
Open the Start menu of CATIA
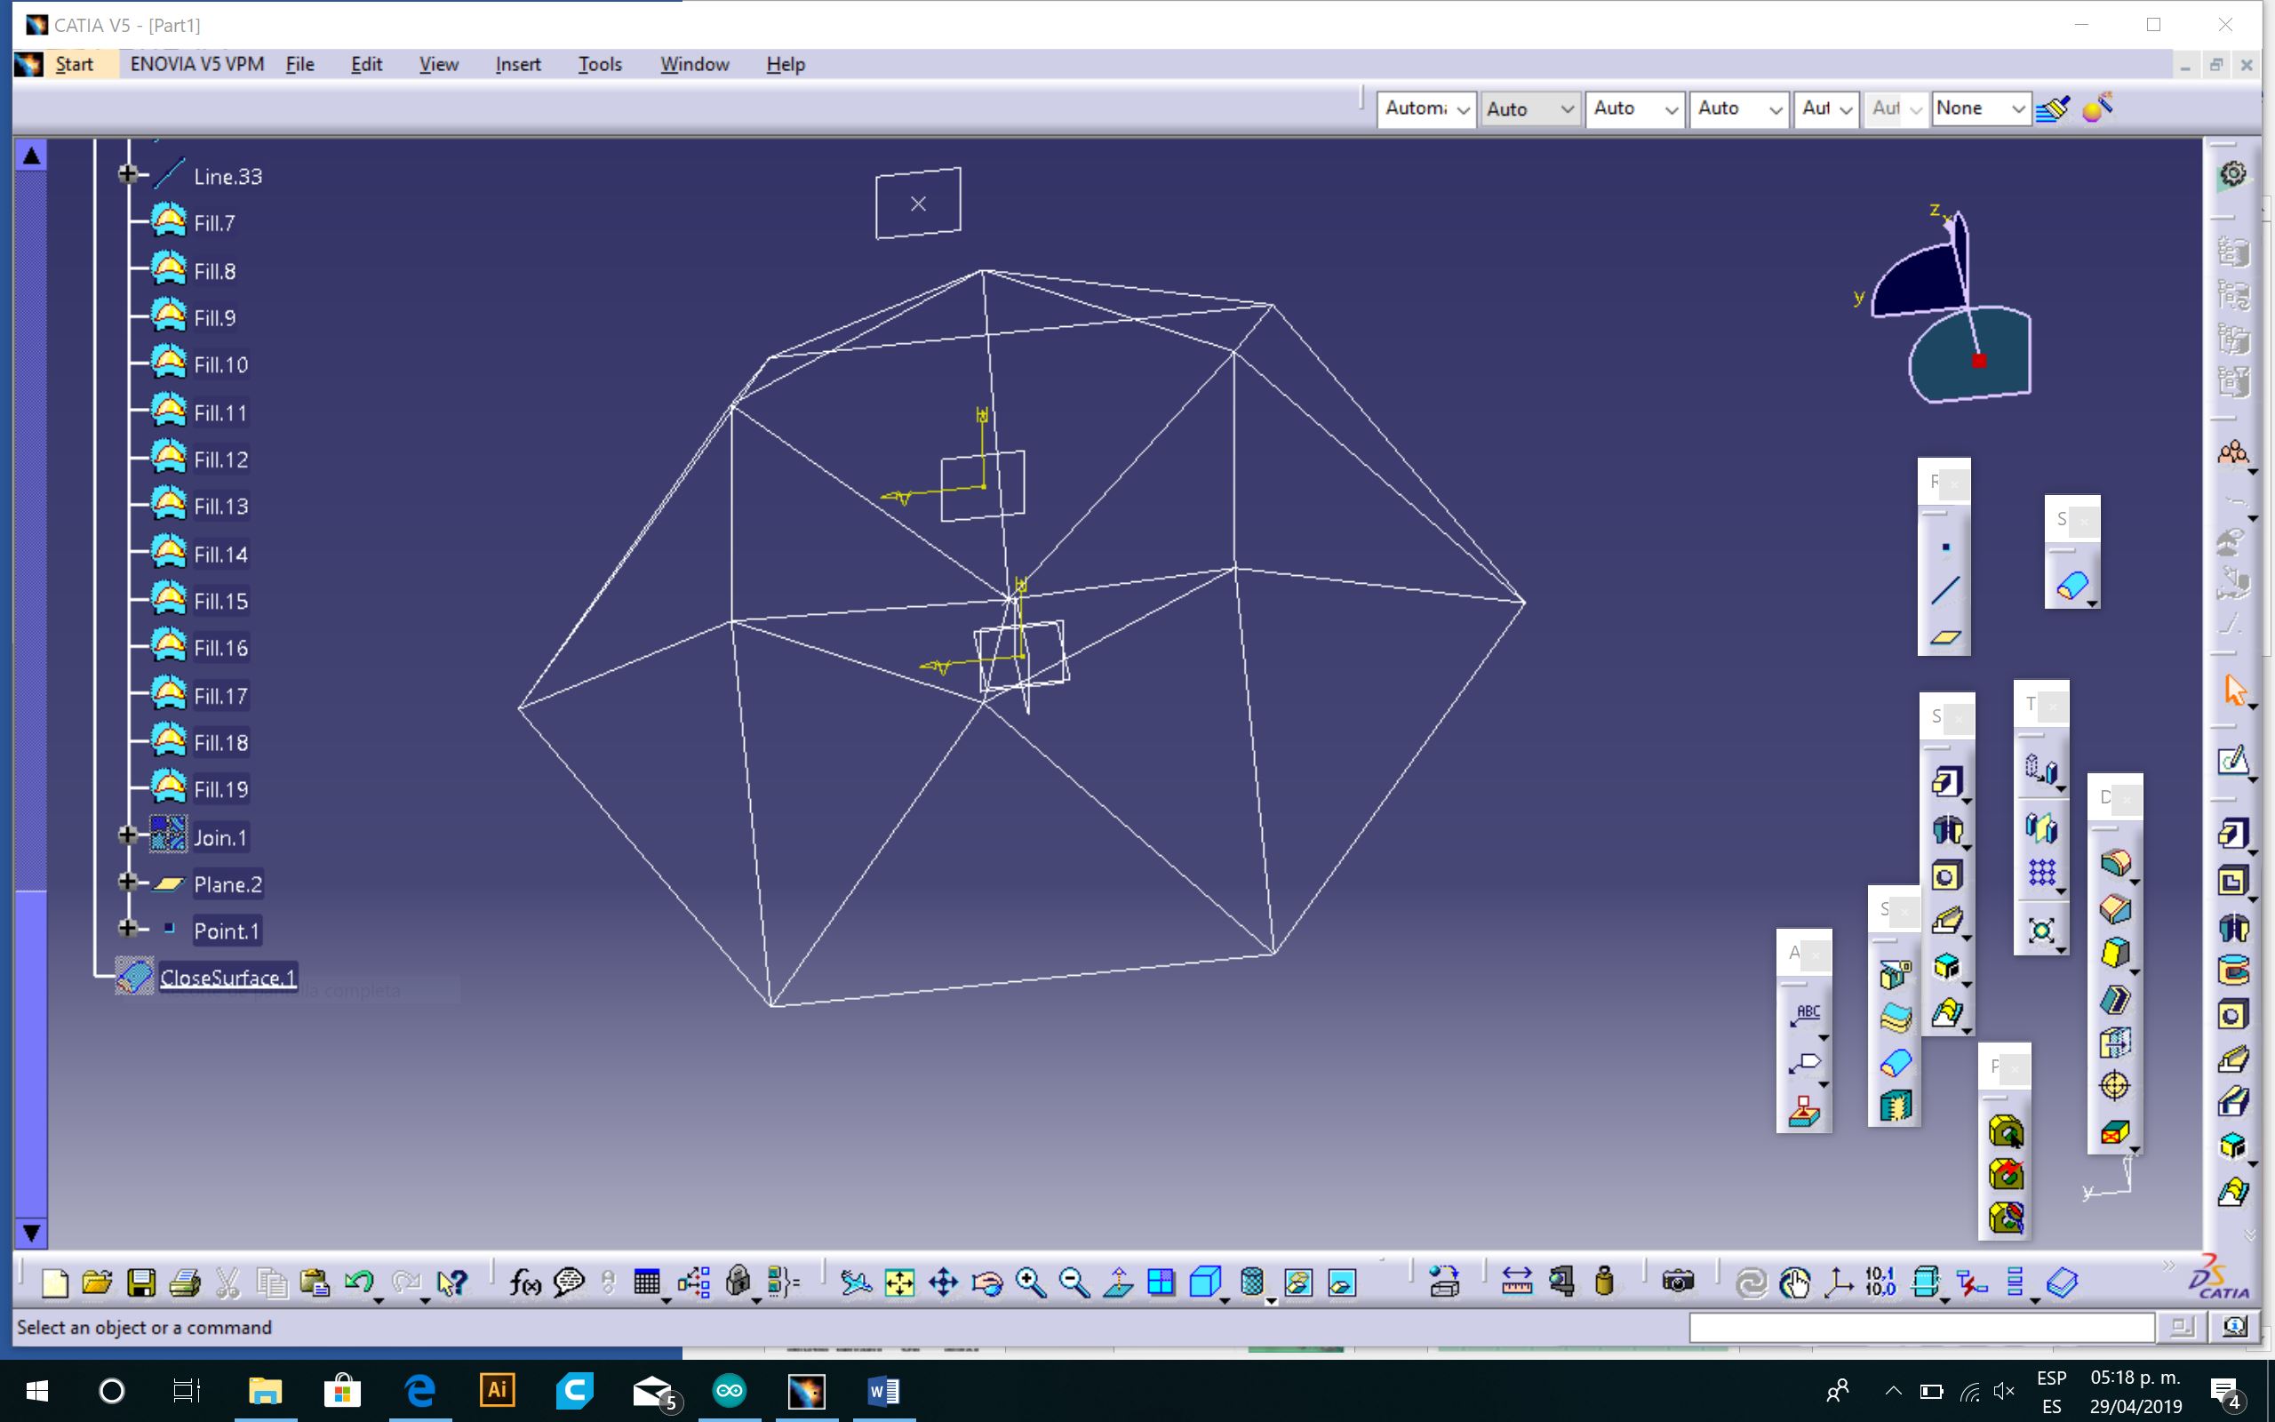75,64
